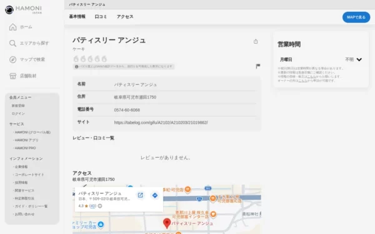Click the info circle next to the map card's 4.3 rating
375x234 pixels.
tap(100, 206)
